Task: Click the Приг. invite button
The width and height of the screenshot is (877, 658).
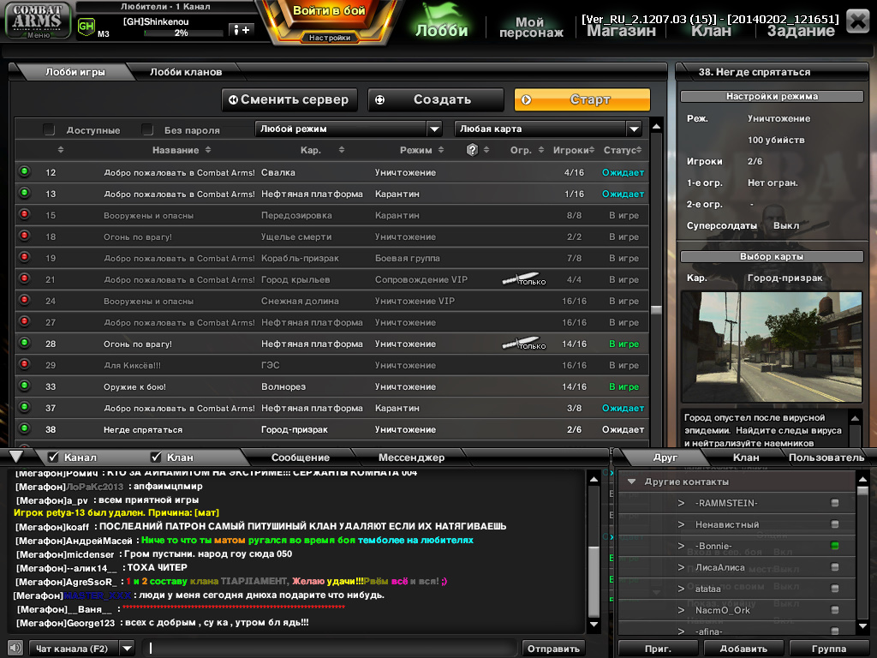Action: pyautogui.click(x=658, y=649)
